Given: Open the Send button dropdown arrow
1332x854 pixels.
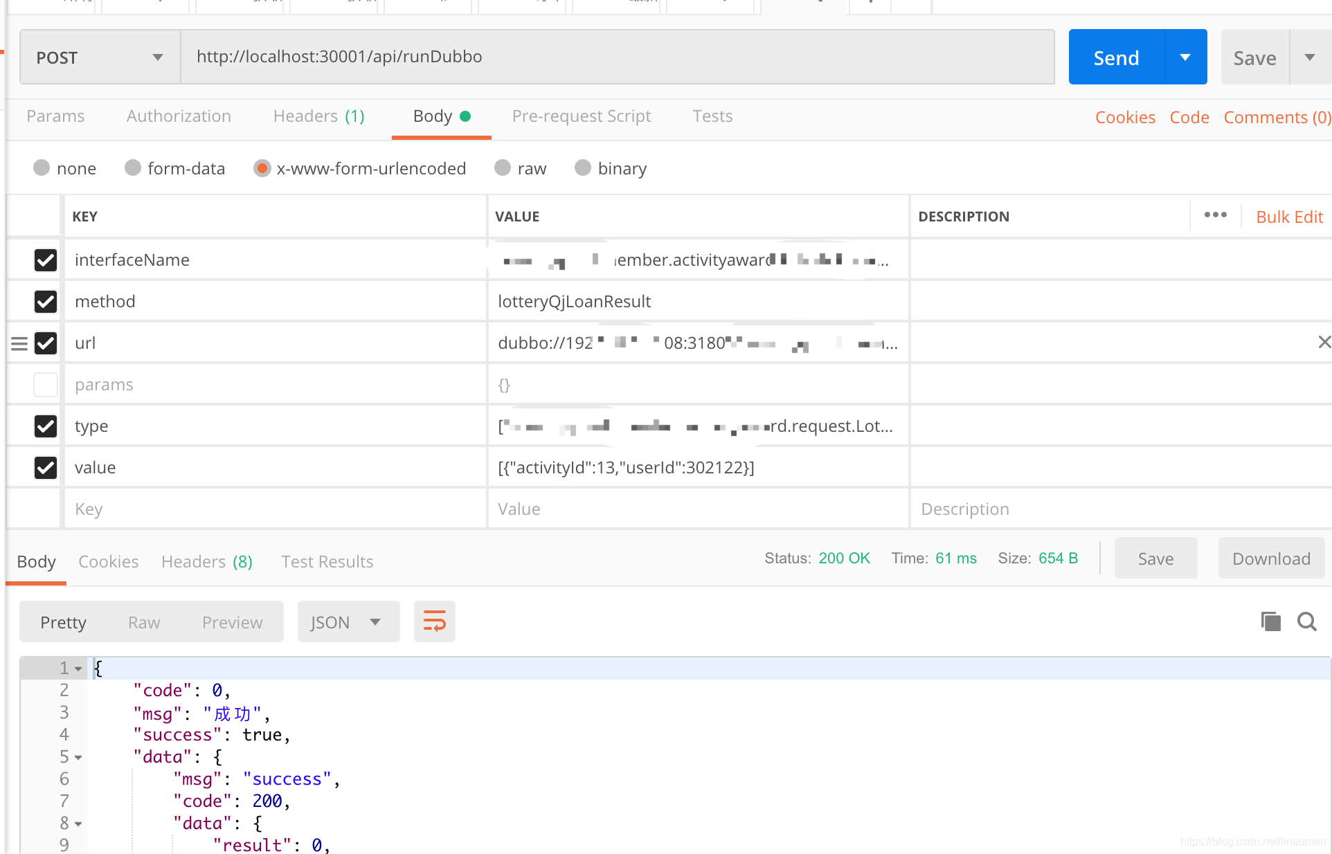Looking at the screenshot, I should click(x=1185, y=57).
